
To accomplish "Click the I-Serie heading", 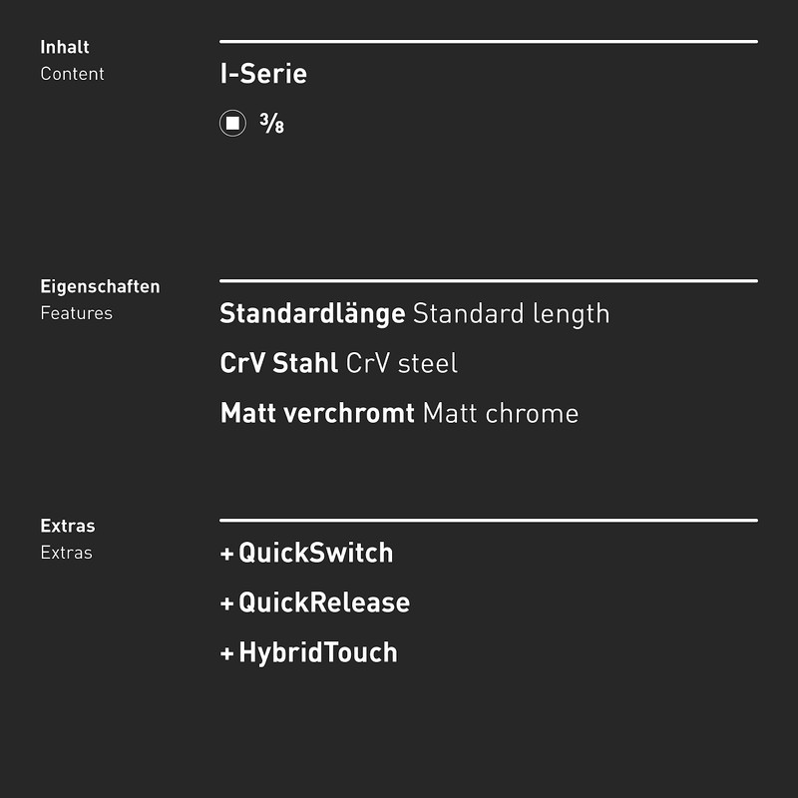I will [x=263, y=74].
